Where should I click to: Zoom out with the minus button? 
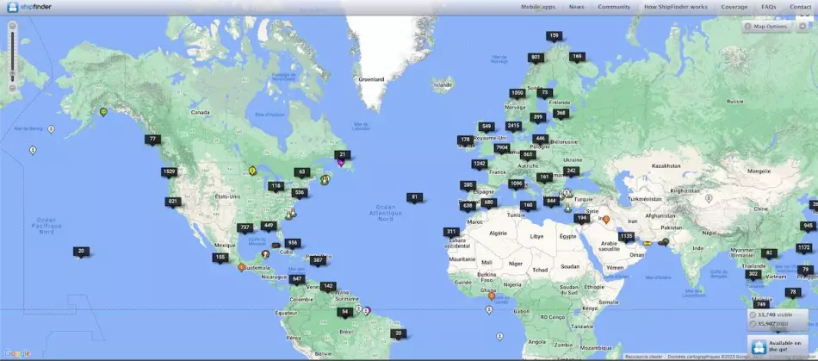[x=13, y=88]
